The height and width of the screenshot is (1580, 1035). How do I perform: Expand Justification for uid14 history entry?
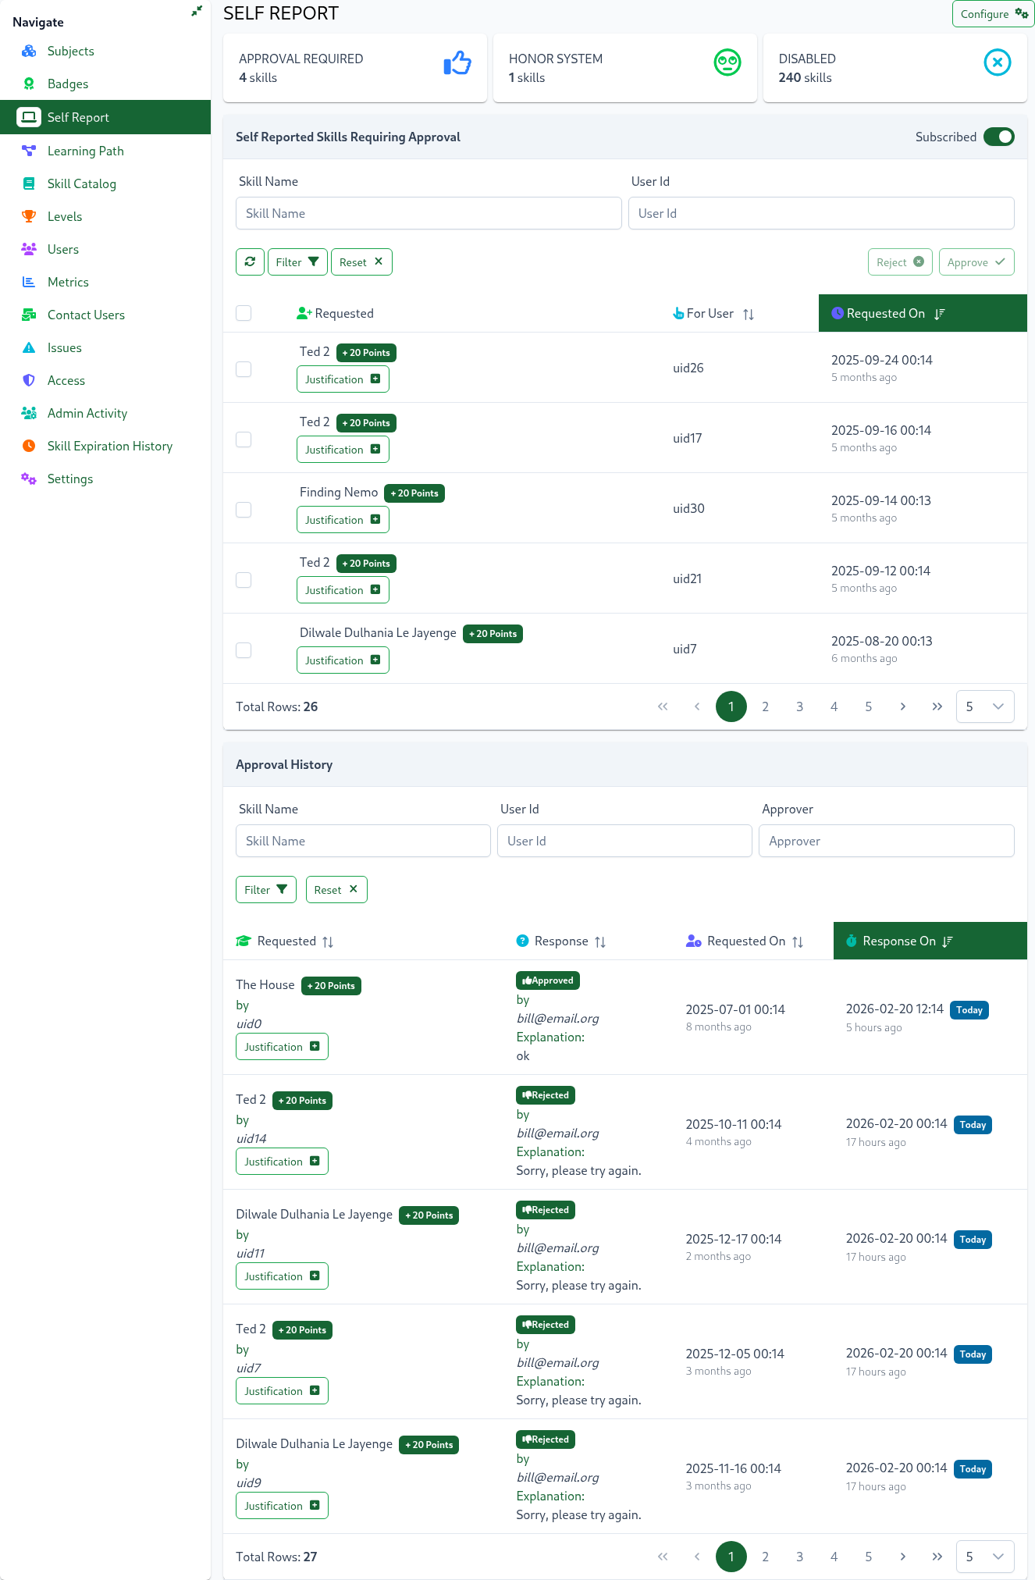click(282, 1162)
